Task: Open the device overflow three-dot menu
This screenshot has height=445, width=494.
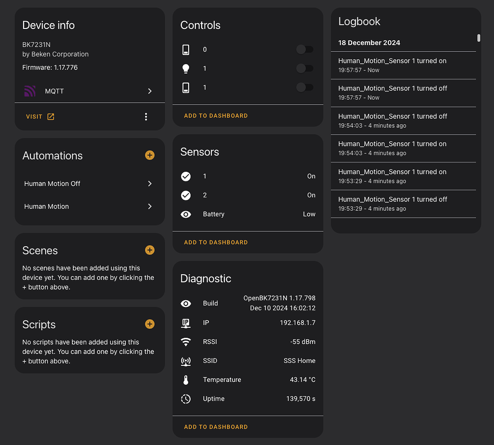Action: [146, 116]
